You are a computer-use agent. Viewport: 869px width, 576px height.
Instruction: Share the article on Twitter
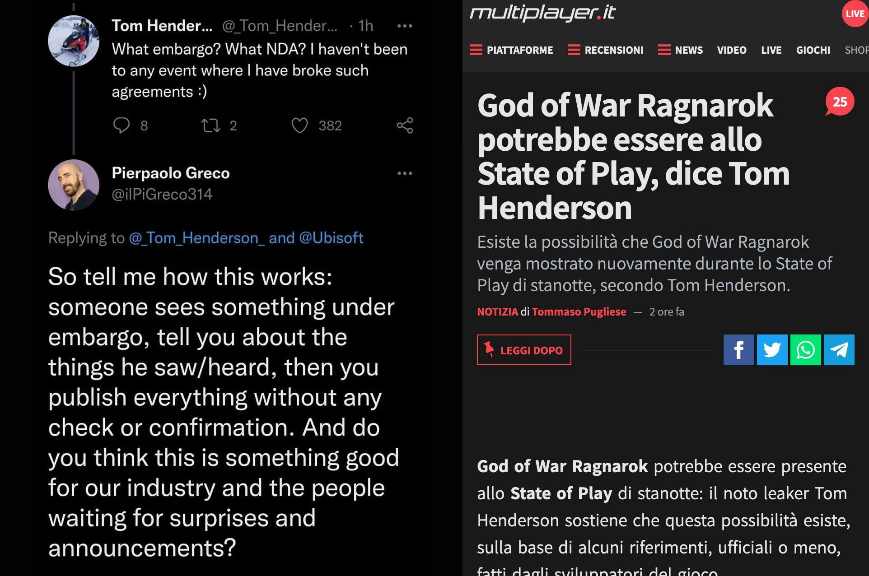[x=772, y=349]
